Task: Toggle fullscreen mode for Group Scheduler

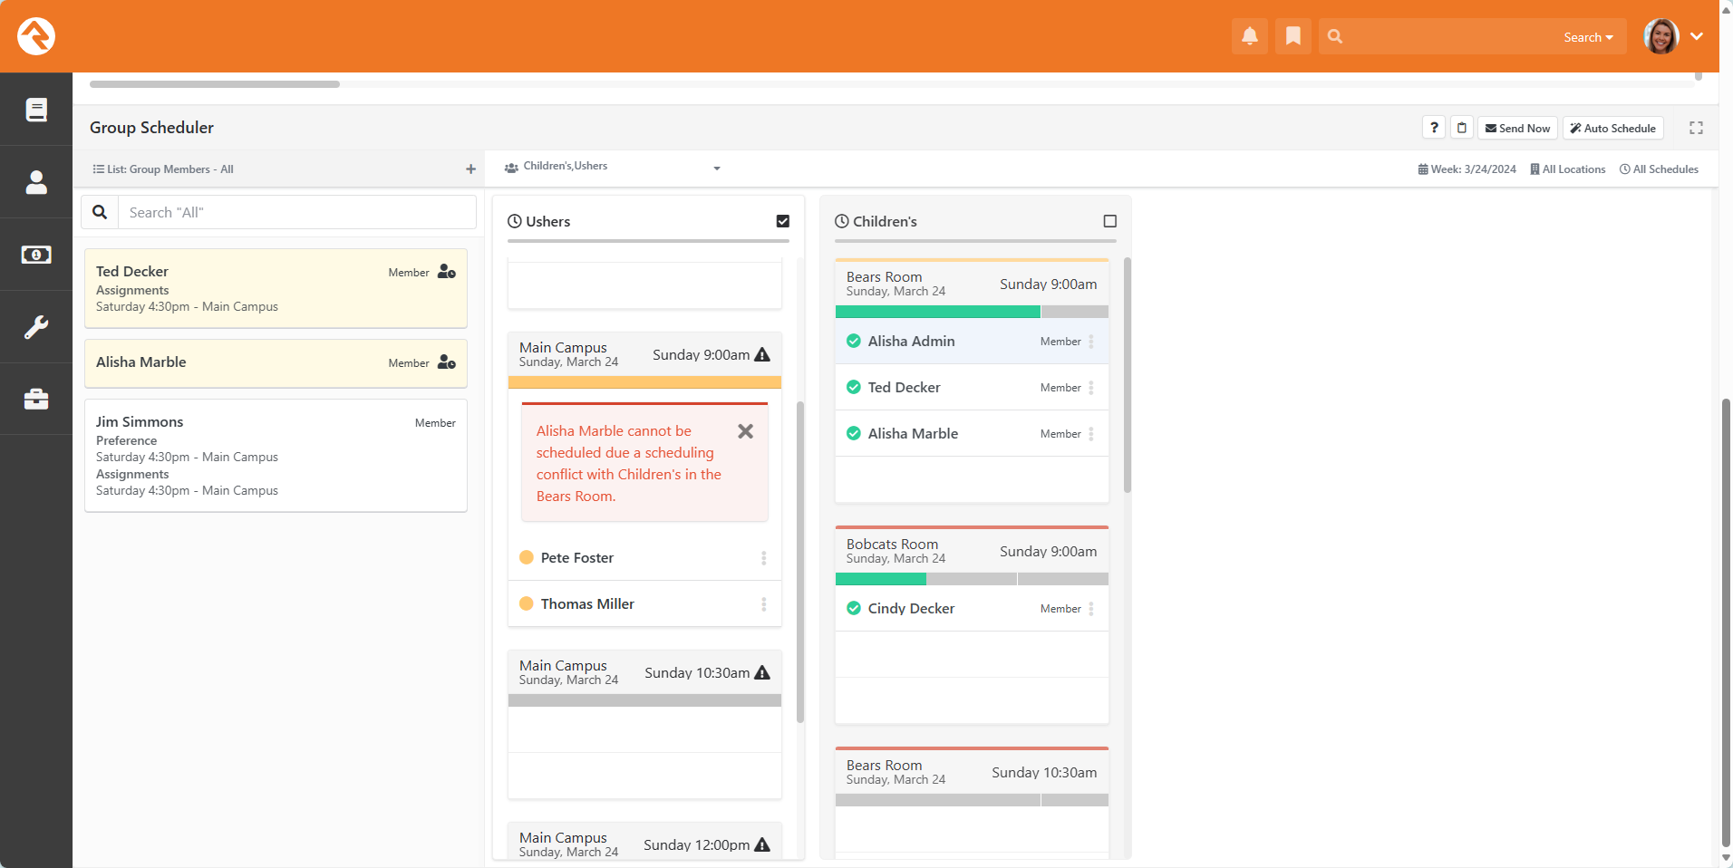Action: click(1696, 128)
